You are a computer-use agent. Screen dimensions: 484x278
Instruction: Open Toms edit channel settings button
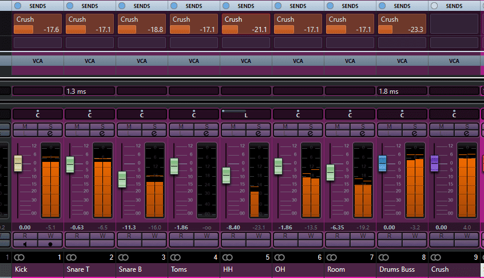[206, 133]
